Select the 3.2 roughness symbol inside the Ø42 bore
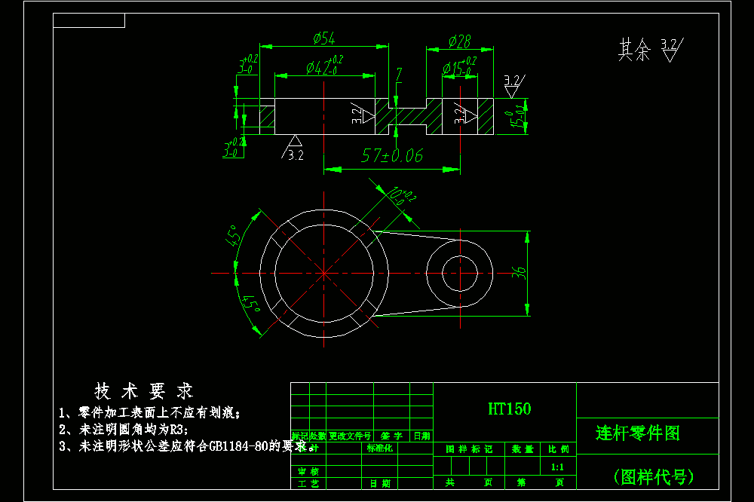 tap(363, 114)
